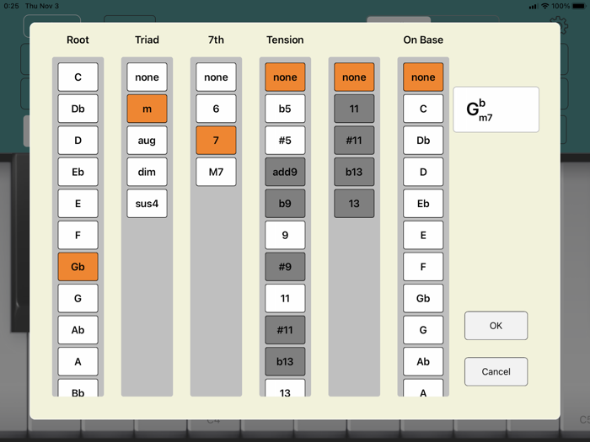
Task: Select none in second Tension column
Action: click(x=354, y=77)
